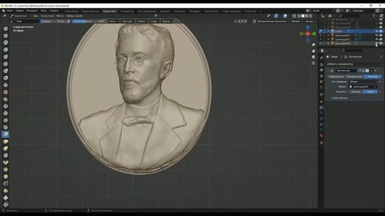Enable Dynamic Topology checkbox
The image size is (385, 216).
[254, 22]
